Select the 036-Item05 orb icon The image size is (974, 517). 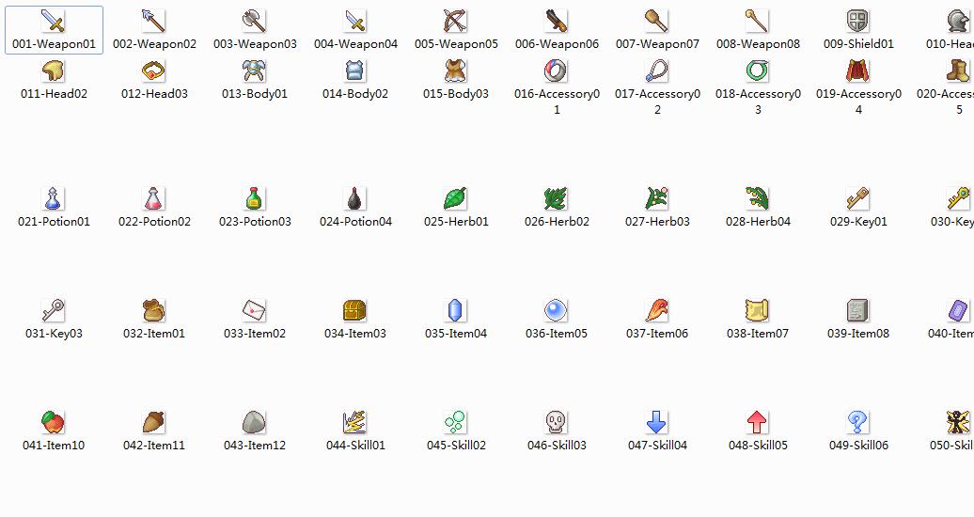[557, 311]
